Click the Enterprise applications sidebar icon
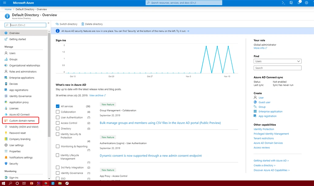This screenshot has width=314, height=186. (6, 78)
